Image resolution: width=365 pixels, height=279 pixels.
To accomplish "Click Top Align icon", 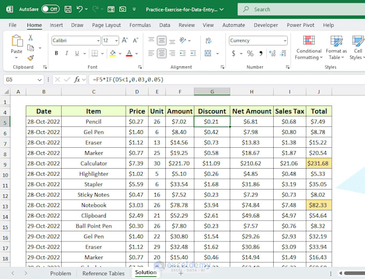I will [x=151, y=40].
